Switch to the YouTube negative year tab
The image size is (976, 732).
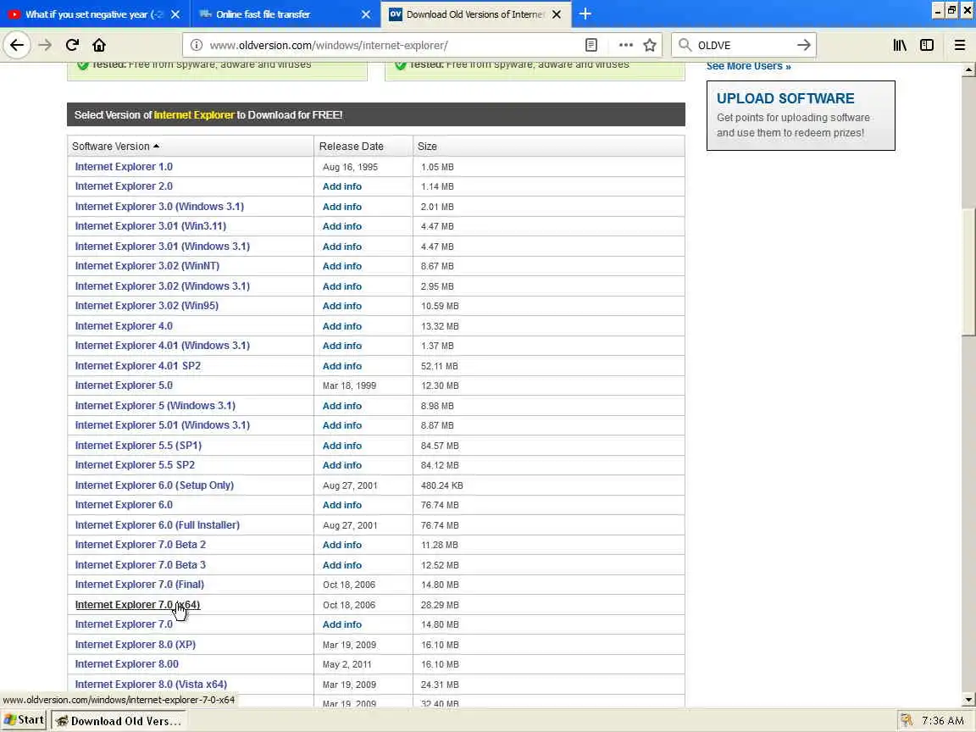pyautogui.click(x=93, y=14)
